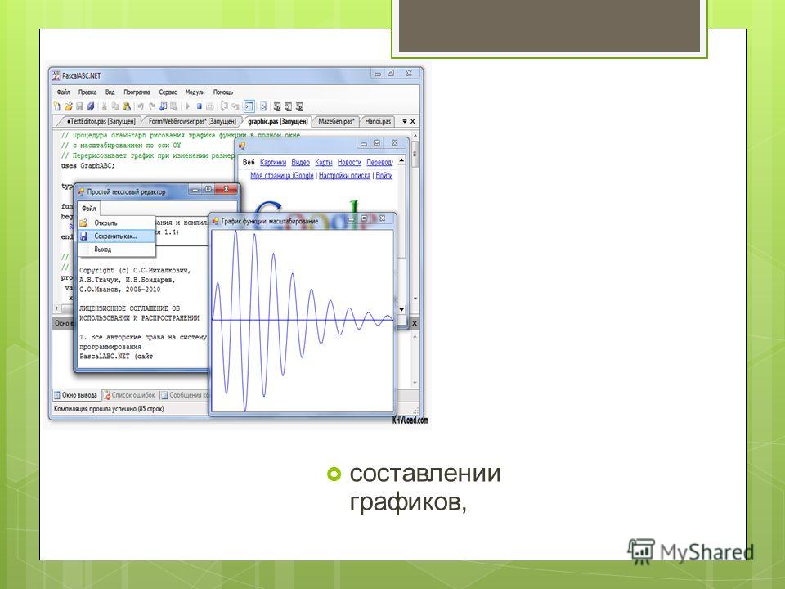Viewport: 785px width, 589px height.
Task: Switch to the Сообщения bottom tab
Action: (183, 395)
